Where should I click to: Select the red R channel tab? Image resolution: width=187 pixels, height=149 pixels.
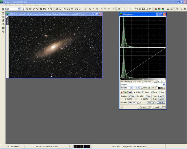click(x=122, y=92)
